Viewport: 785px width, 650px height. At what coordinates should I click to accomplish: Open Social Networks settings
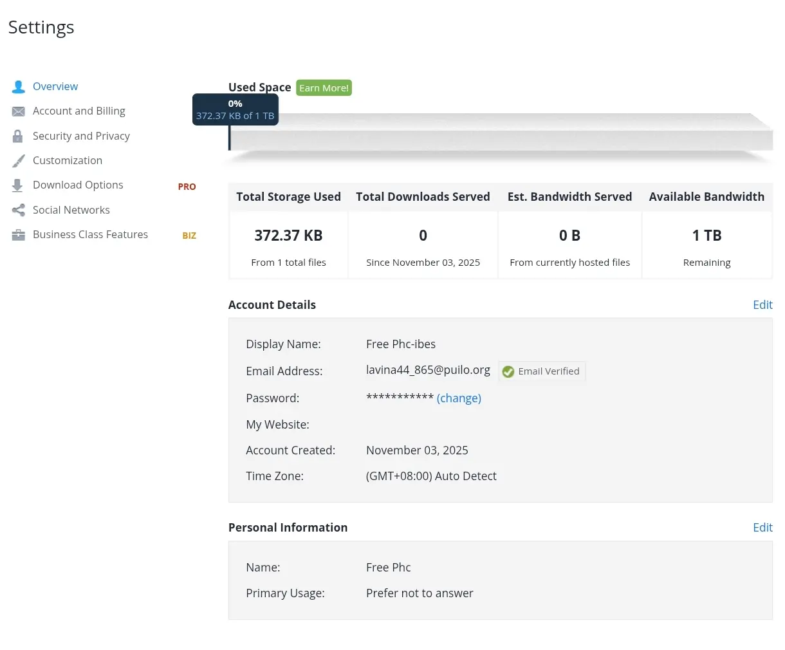tap(71, 210)
